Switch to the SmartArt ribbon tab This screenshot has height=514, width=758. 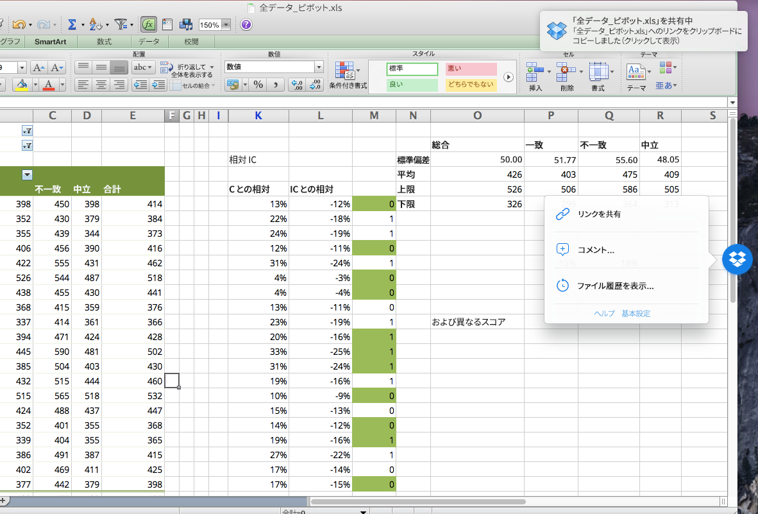(x=51, y=42)
